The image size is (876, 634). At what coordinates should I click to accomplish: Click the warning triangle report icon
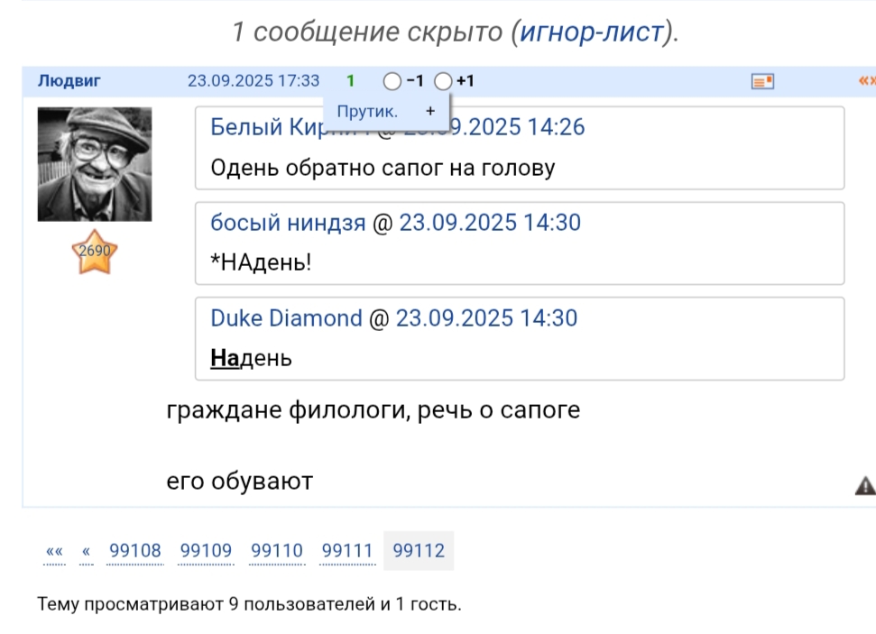click(864, 486)
